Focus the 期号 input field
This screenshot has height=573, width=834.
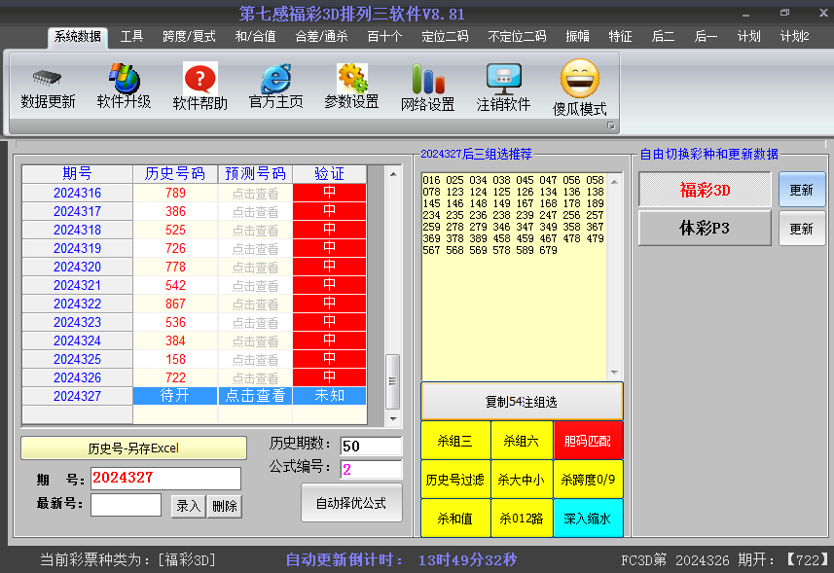(165, 479)
